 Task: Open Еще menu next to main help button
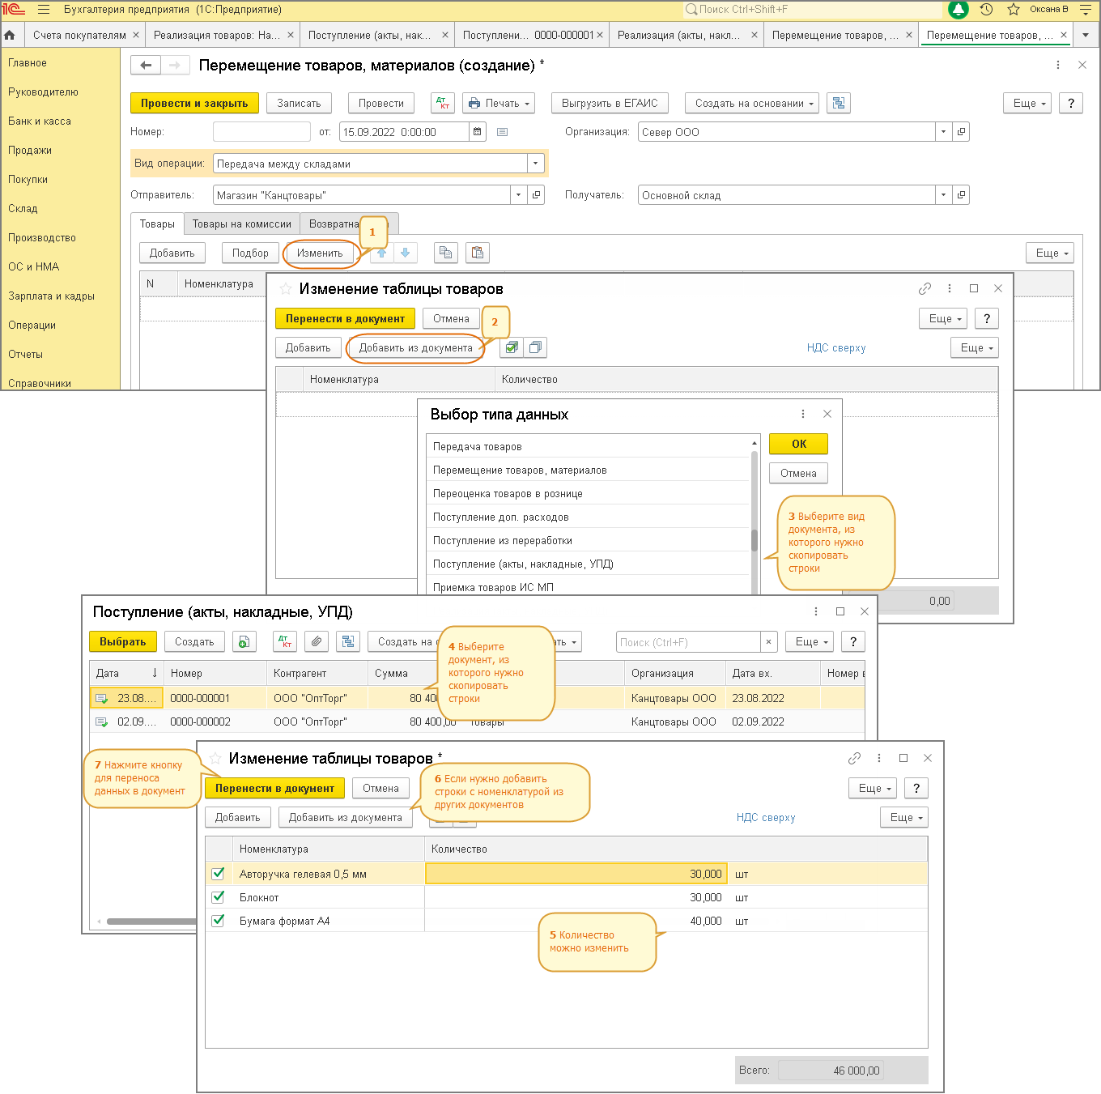tap(1027, 104)
